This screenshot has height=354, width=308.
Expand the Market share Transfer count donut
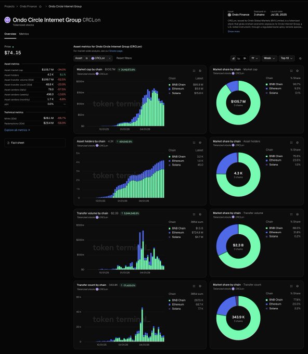[291, 286]
